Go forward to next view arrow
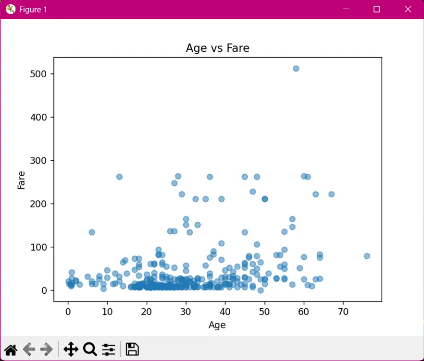The image size is (424, 361). pyautogui.click(x=47, y=349)
